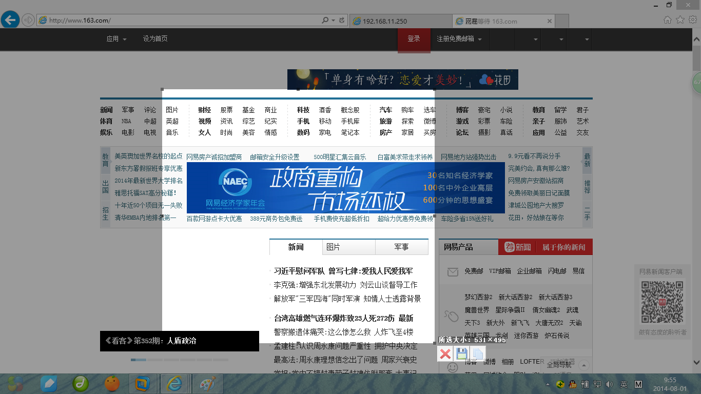This screenshot has width=701, height=394.
Task: Click the smiley face icon in 网易产品
Action: point(452,367)
